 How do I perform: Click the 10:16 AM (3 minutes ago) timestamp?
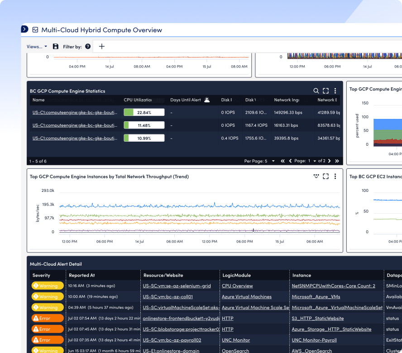pos(91,286)
